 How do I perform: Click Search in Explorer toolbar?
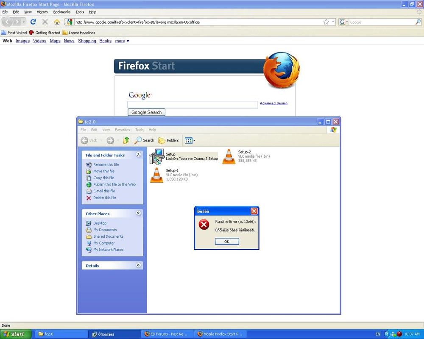(x=145, y=140)
